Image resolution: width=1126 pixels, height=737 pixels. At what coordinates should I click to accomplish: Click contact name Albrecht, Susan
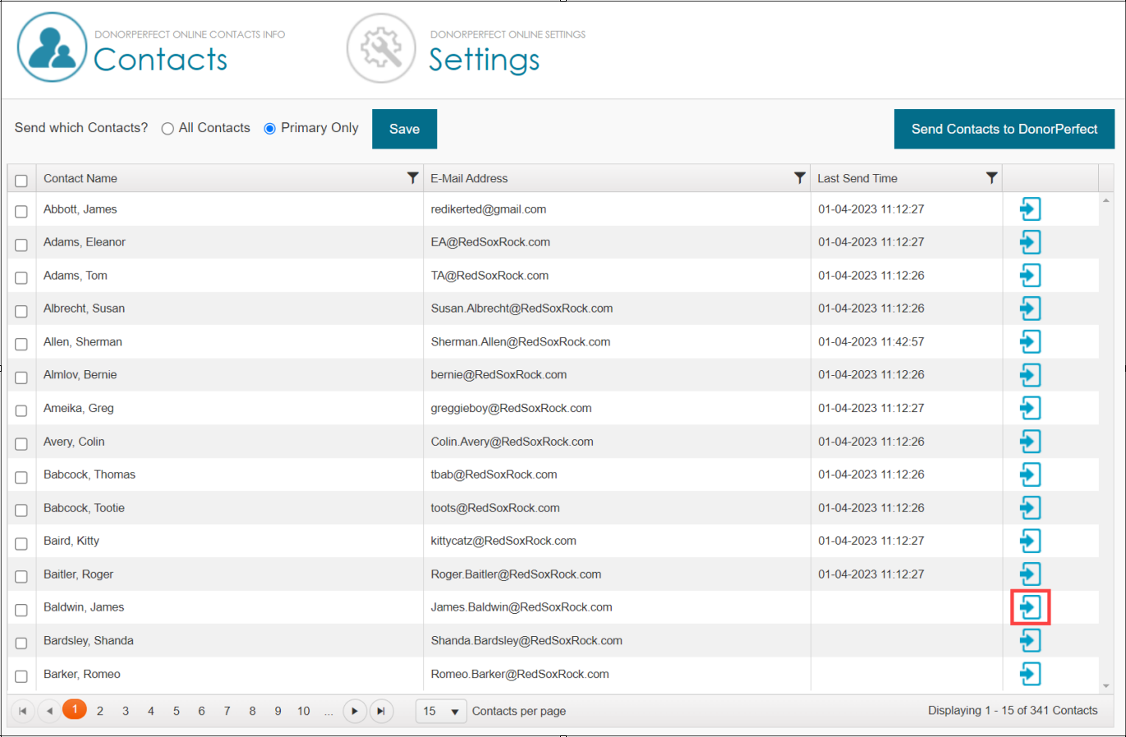85,309
